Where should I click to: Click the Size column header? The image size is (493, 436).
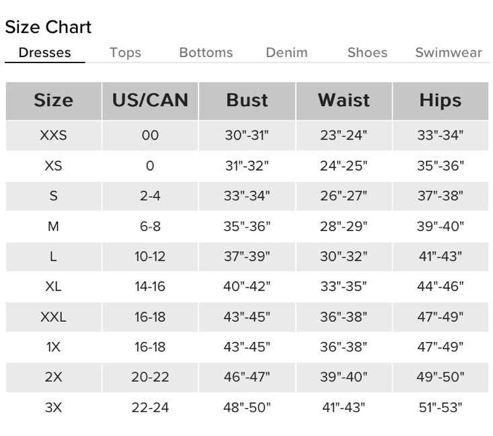[53, 101]
